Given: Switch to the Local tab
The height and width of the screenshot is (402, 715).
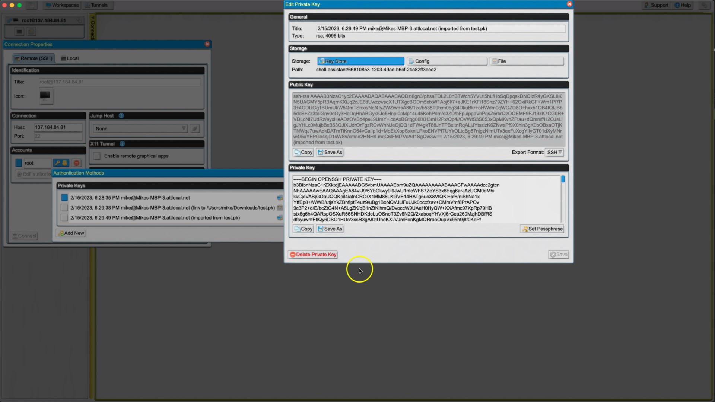Looking at the screenshot, I should (70, 58).
